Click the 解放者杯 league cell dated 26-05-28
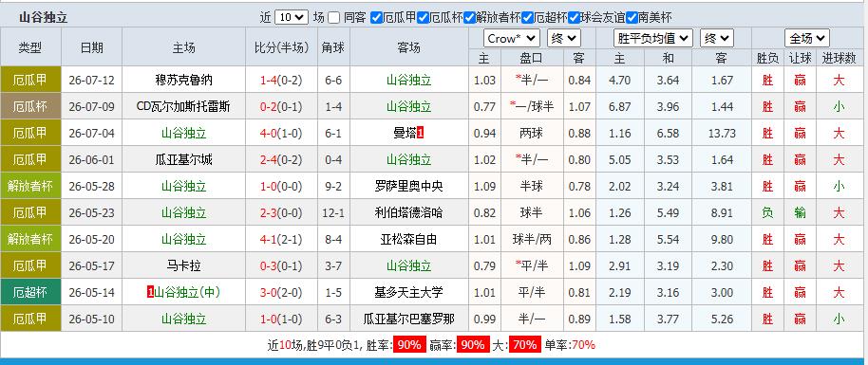This screenshot has width=868, height=365. 30,186
